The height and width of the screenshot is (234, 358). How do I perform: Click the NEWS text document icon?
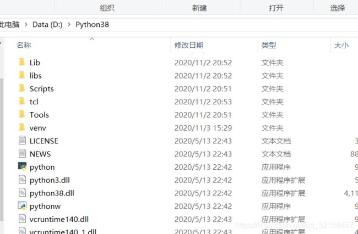tap(22, 153)
